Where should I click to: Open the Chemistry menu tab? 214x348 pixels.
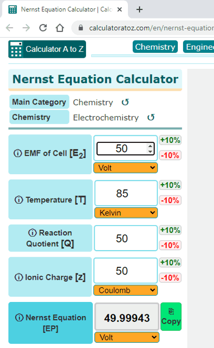click(x=155, y=47)
